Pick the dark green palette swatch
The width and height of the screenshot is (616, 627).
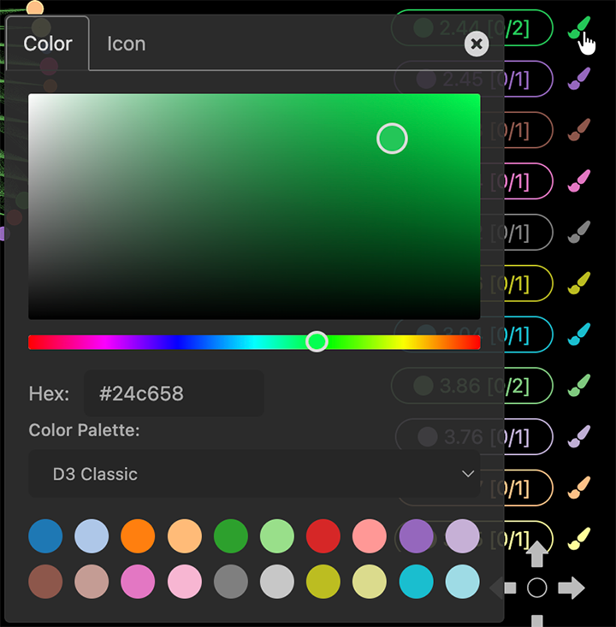pos(231,536)
